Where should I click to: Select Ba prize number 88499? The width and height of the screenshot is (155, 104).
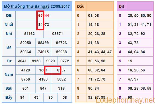[x=43, y=43]
